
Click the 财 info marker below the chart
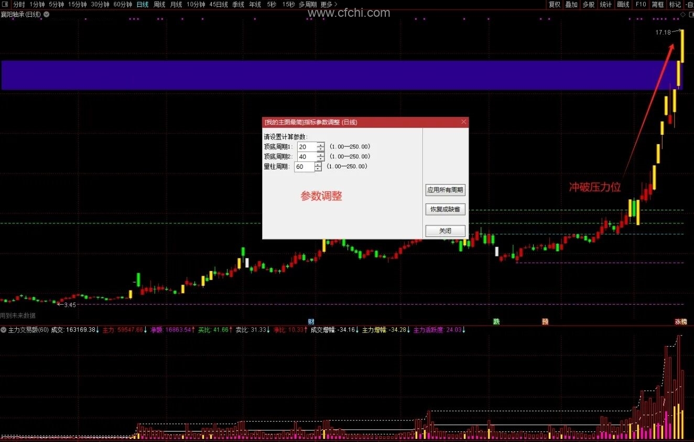(x=311, y=321)
